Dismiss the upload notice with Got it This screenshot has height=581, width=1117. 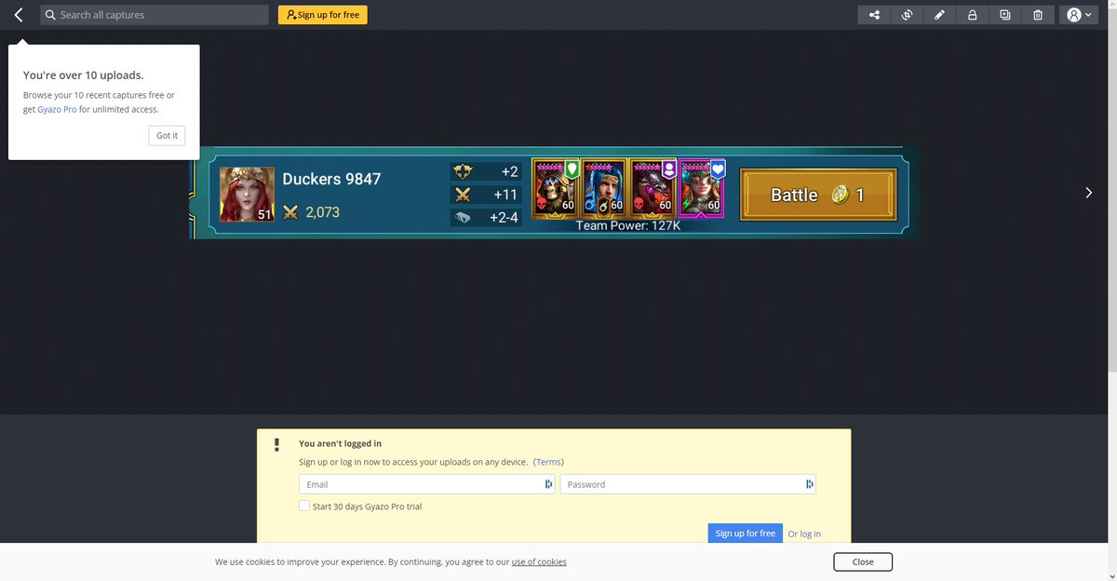[x=167, y=135]
